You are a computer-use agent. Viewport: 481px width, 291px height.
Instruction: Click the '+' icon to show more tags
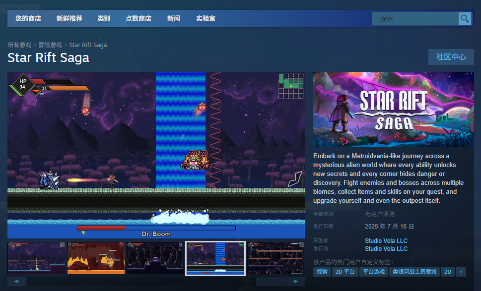[x=460, y=272]
